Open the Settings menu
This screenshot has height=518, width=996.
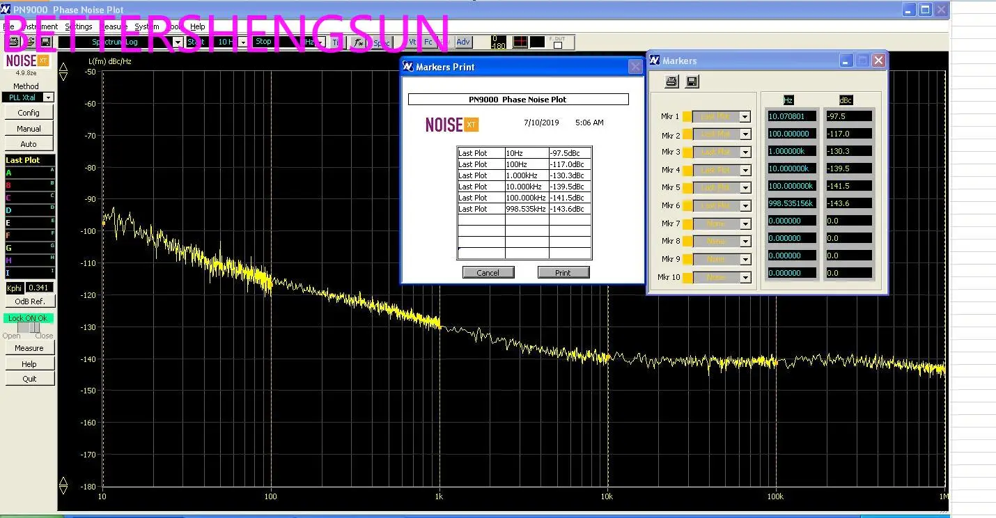(79, 26)
